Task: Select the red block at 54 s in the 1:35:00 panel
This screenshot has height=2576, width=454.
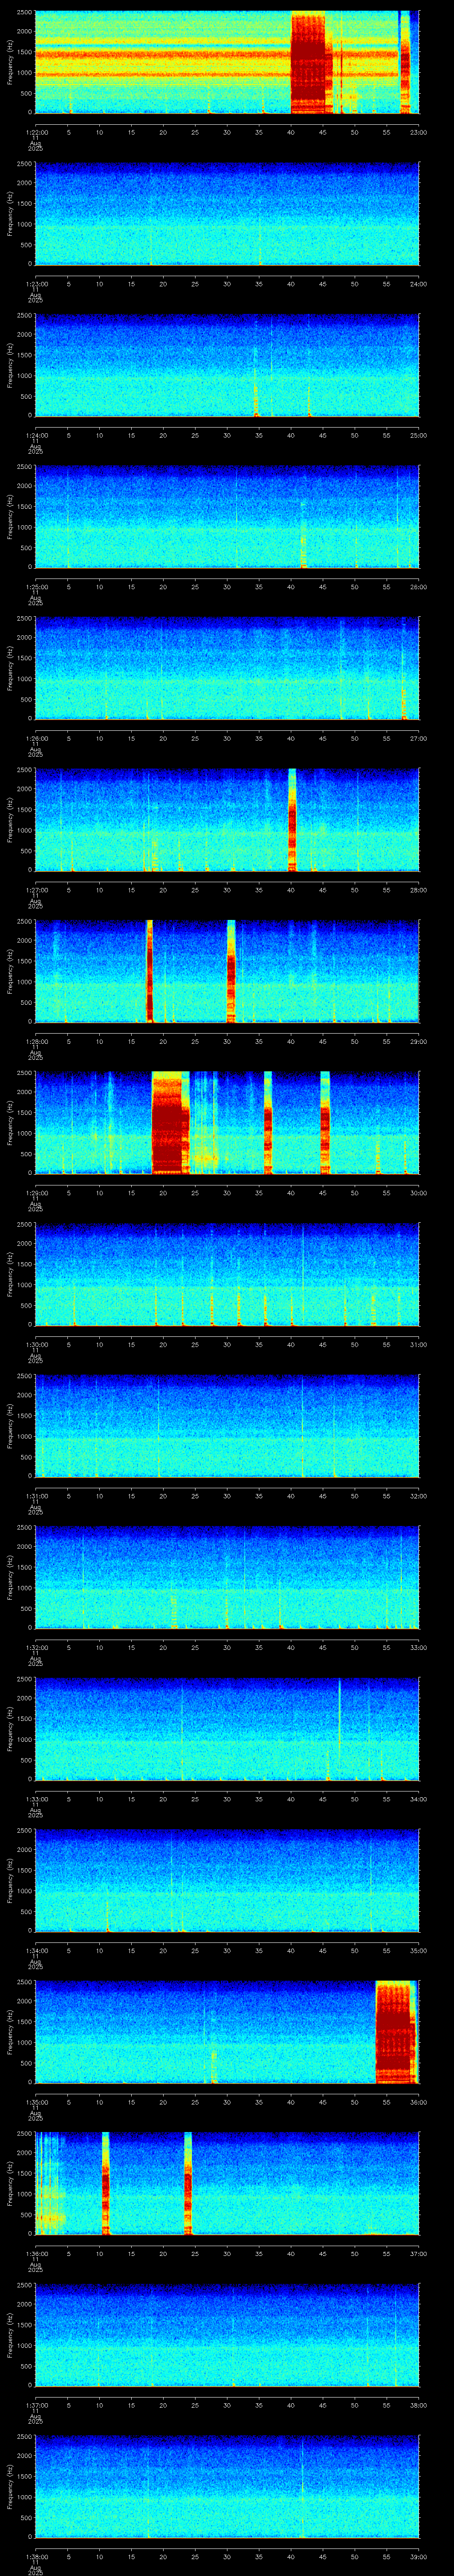Action: tap(395, 2032)
